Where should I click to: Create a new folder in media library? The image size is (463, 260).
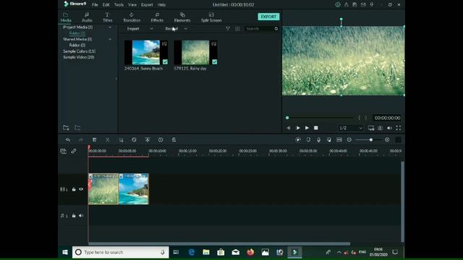[66, 128]
